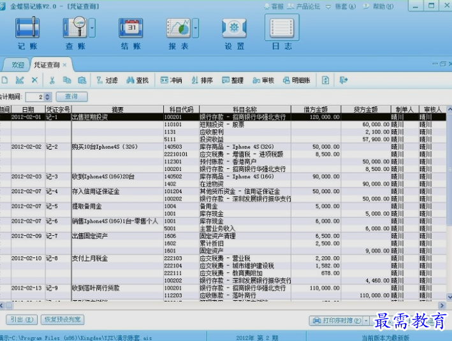Click the copy toolbar icon
The width and height of the screenshot is (452, 341).
point(67,80)
